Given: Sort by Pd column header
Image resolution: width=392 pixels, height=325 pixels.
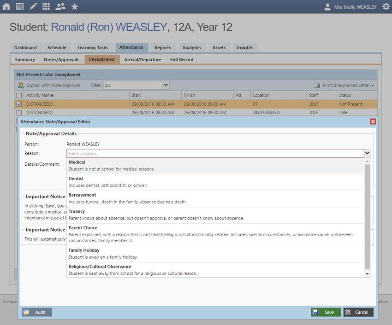Looking at the screenshot, I should [242, 95].
